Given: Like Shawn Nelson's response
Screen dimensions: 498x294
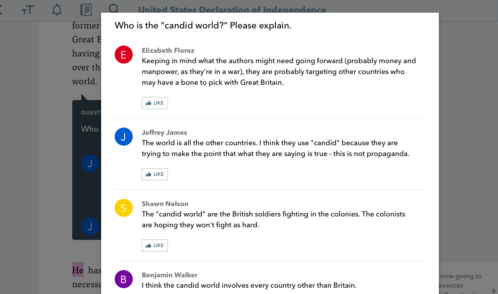Looking at the screenshot, I should pos(155,245).
